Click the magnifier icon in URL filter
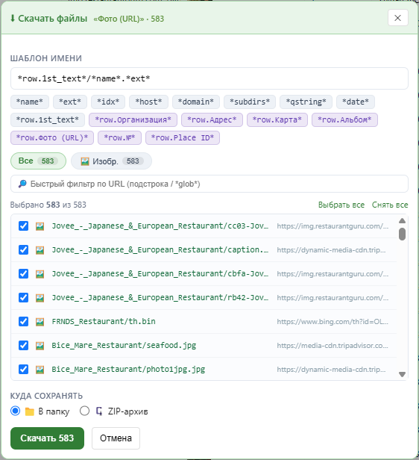The height and width of the screenshot is (460, 419). pos(22,184)
